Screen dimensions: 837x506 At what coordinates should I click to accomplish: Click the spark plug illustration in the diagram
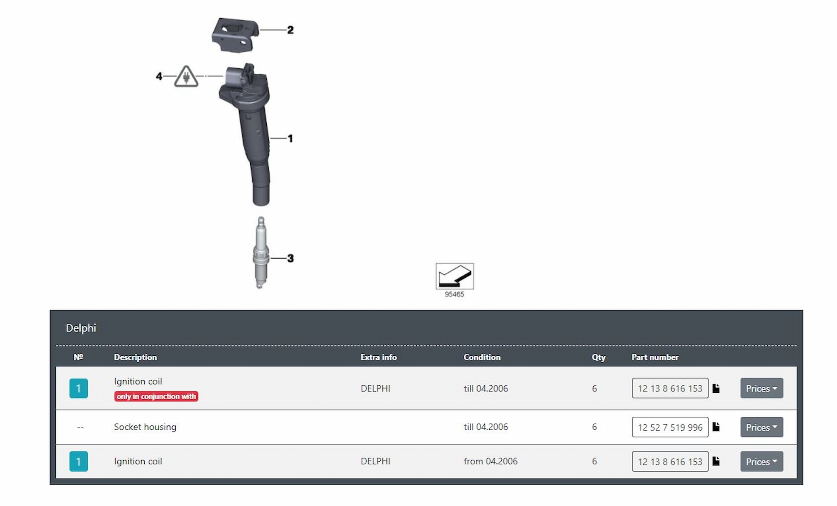point(260,253)
